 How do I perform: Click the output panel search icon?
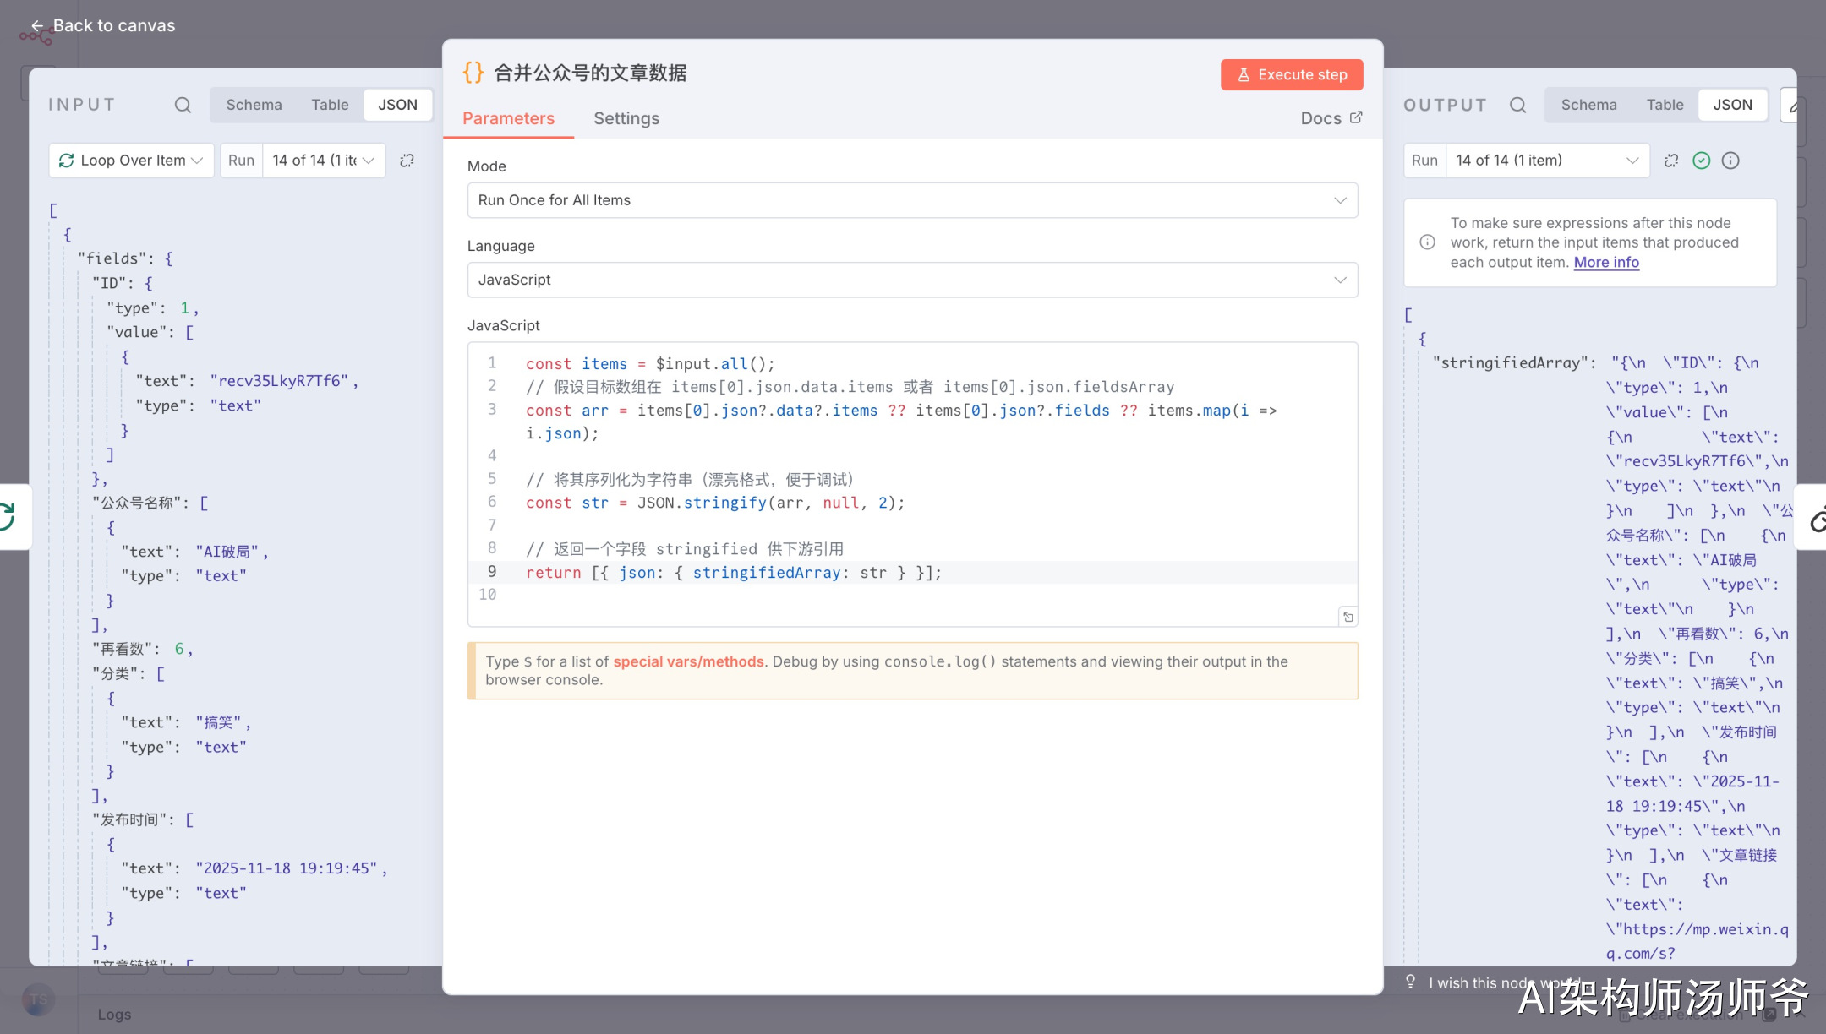[x=1517, y=105]
